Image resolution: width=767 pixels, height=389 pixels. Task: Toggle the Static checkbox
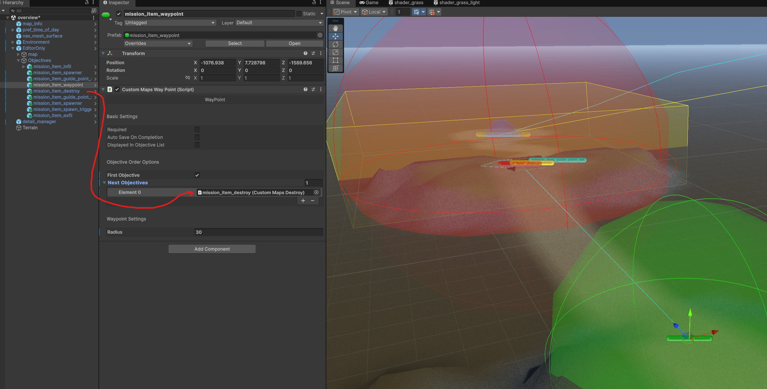click(x=299, y=14)
